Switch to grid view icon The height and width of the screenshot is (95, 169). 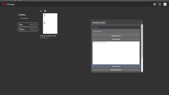click(x=45, y=11)
